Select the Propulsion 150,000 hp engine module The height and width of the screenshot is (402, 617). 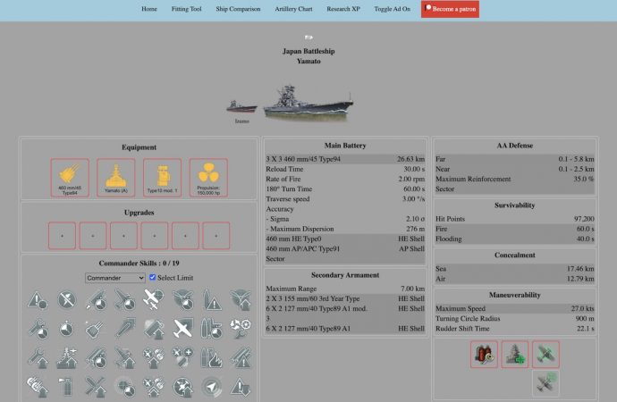[208, 178]
